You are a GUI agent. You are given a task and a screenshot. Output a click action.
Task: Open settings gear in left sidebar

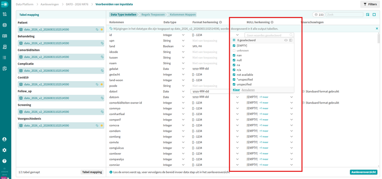pyautogui.click(x=4, y=150)
